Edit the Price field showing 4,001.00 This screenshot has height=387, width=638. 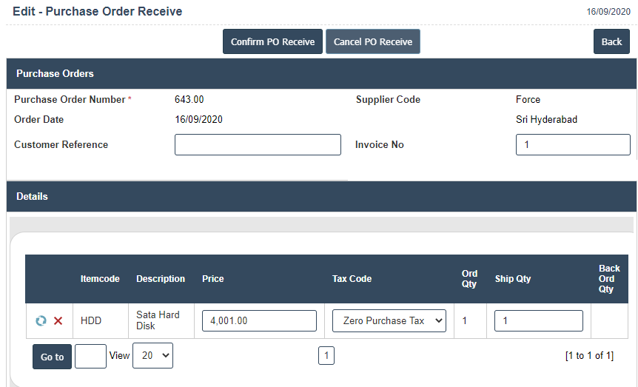(x=259, y=321)
